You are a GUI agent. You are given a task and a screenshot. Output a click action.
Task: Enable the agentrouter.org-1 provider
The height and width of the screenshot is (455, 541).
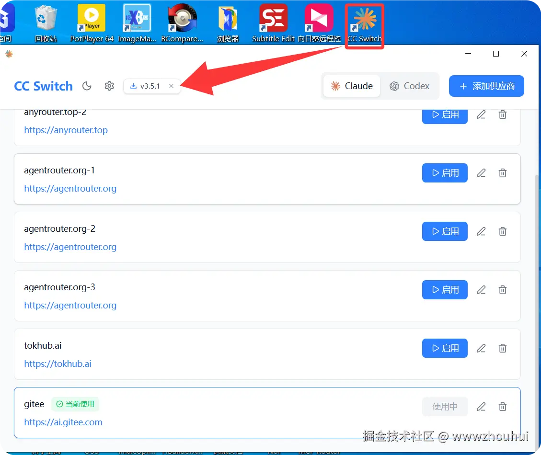click(445, 173)
